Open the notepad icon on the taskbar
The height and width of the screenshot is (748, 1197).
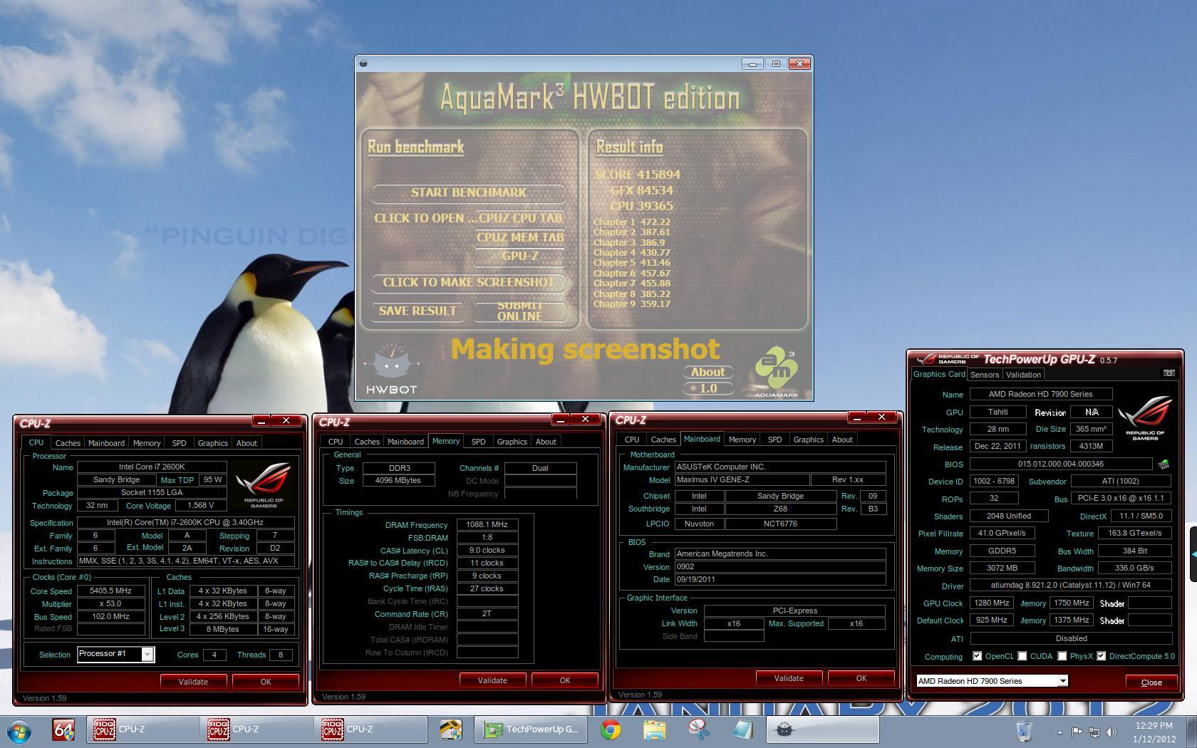pos(742,729)
